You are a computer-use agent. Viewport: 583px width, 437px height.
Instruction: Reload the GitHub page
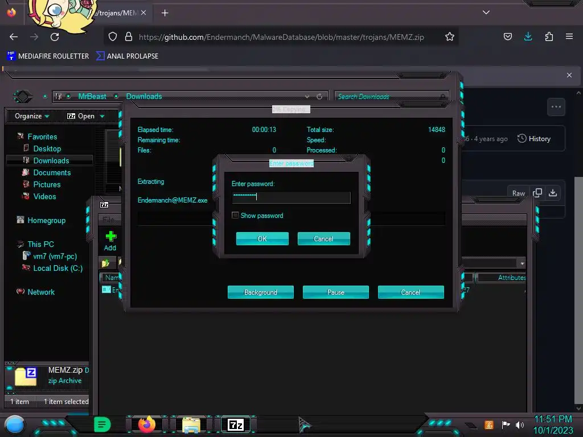55,37
